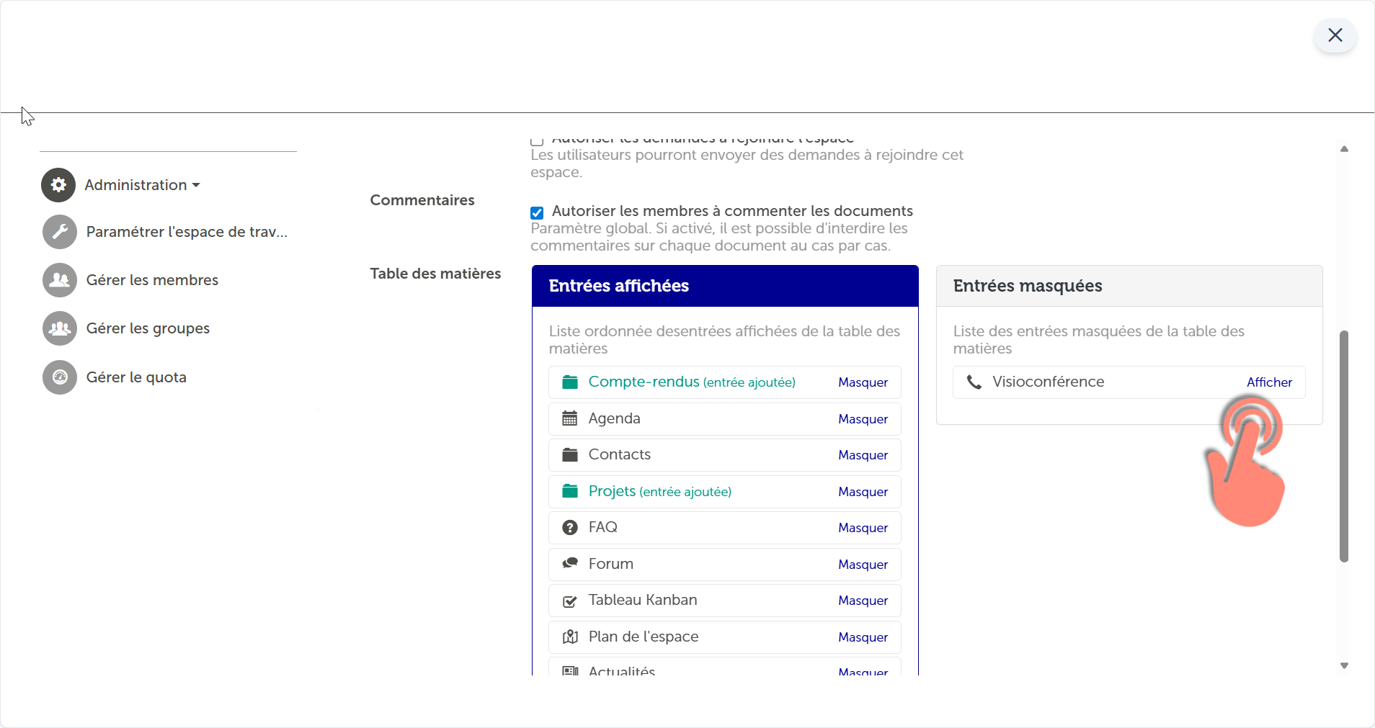Image resolution: width=1375 pixels, height=728 pixels.
Task: Hide the Agenda entry with Masquer
Action: (x=863, y=419)
